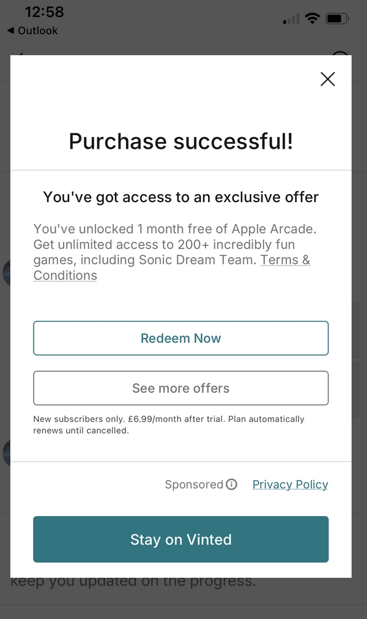Screen dimensions: 367x619
Task: Tap the Wi-Fi status icon
Action: pos(313,19)
